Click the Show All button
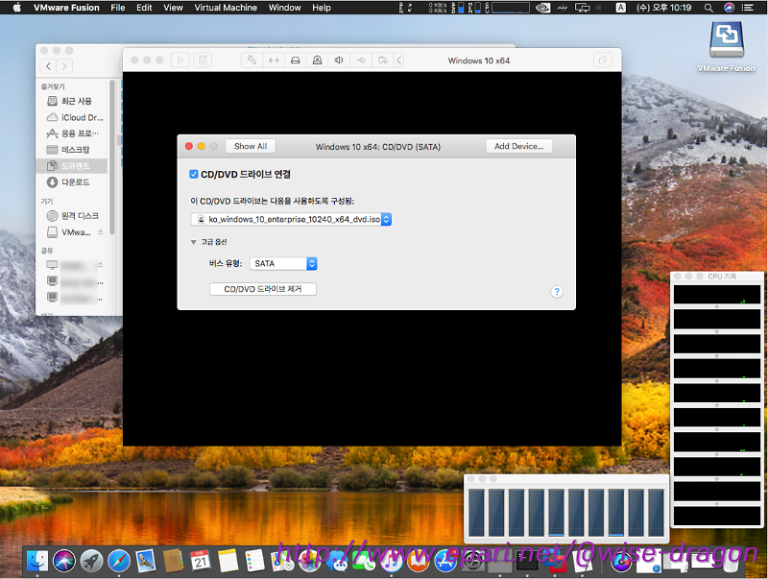This screenshot has width=768, height=579. 251,146
